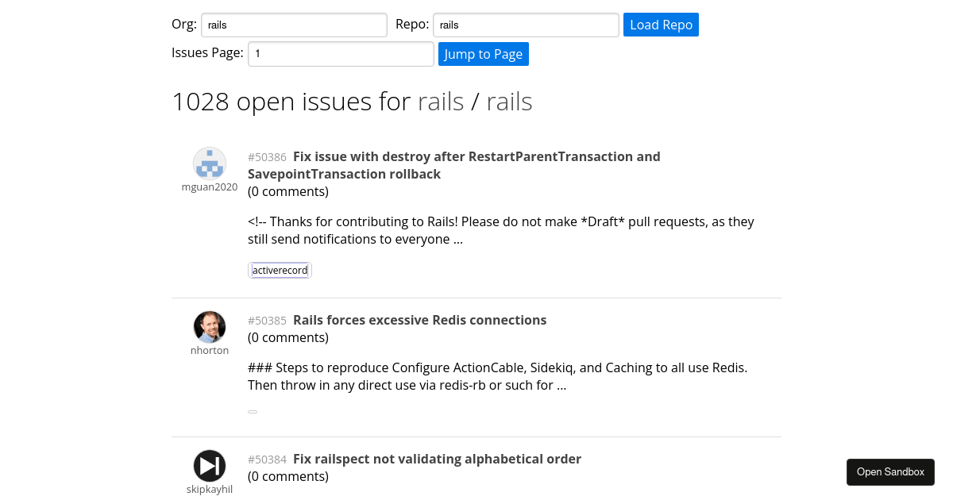Viewport: 953px width, 500px height.
Task: Open issue titled Rails forces excessive Redis connections
Action: tap(419, 320)
